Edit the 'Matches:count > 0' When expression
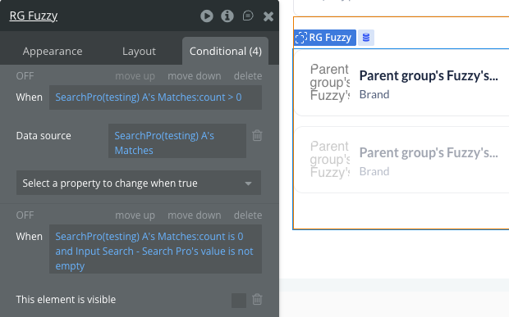The height and width of the screenshot is (317, 509). tap(155, 97)
